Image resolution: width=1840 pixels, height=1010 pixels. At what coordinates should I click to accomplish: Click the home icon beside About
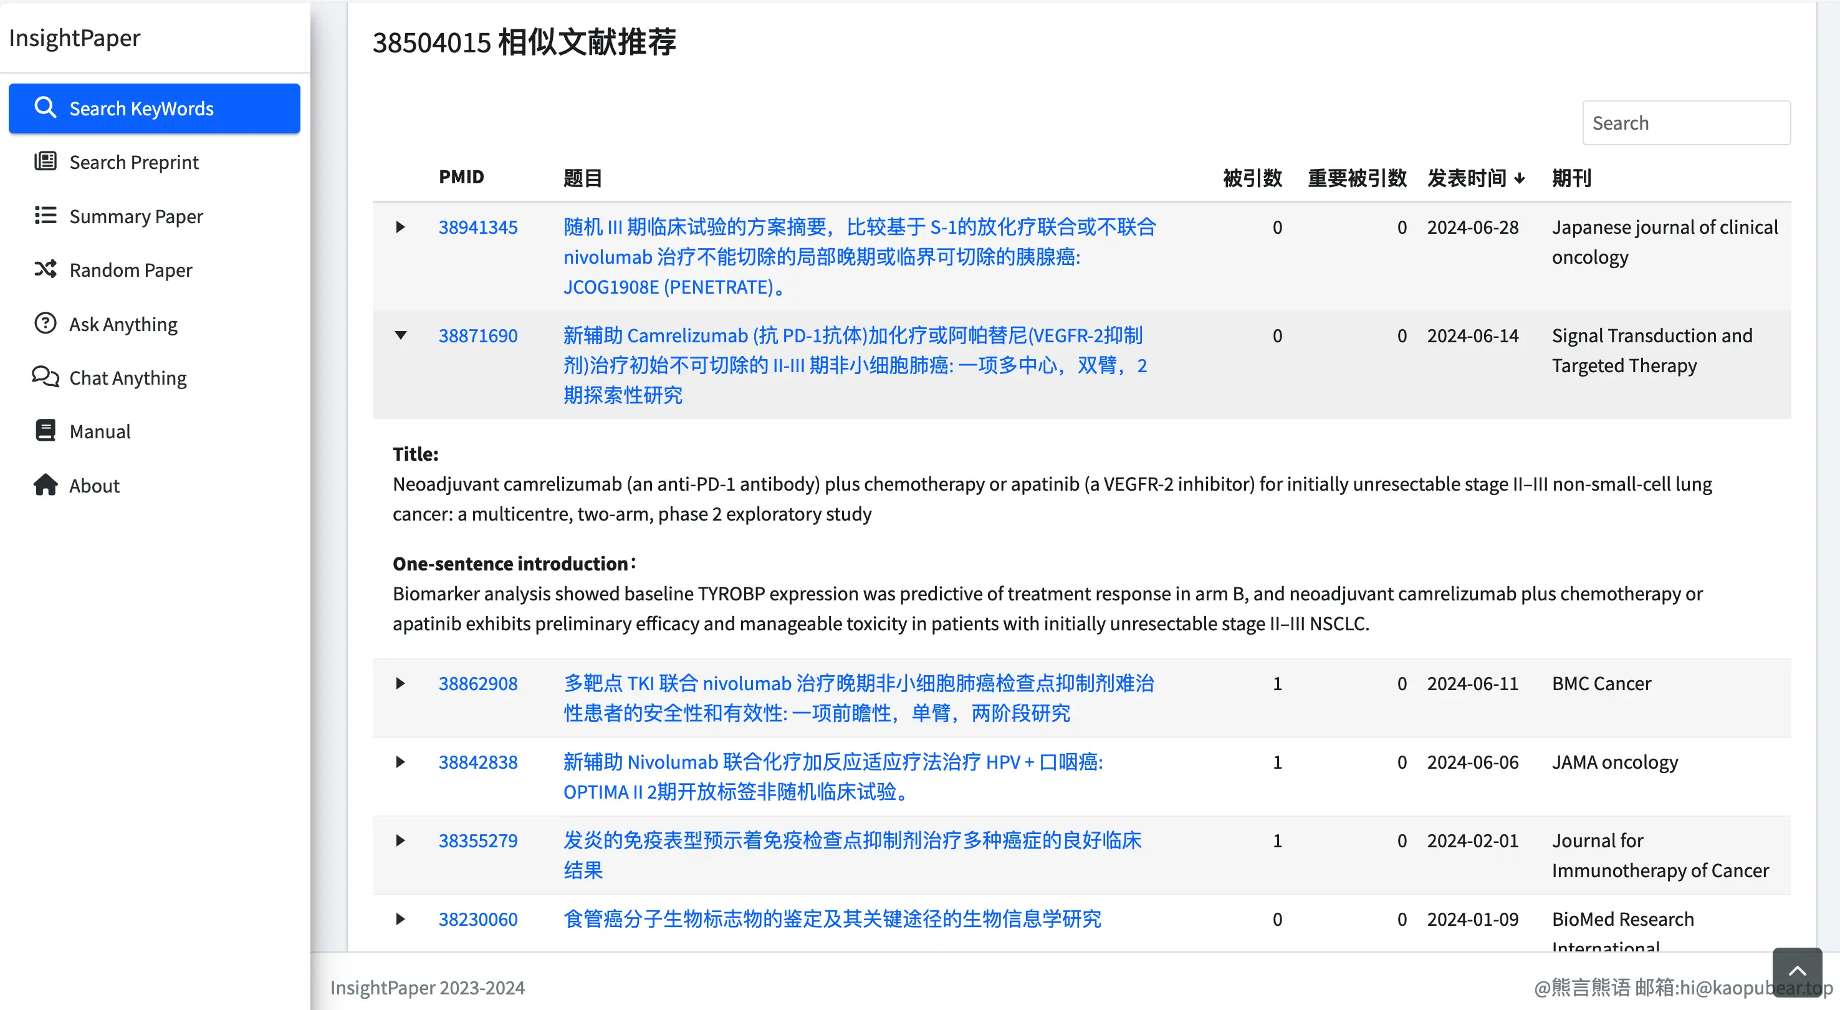[x=45, y=484]
